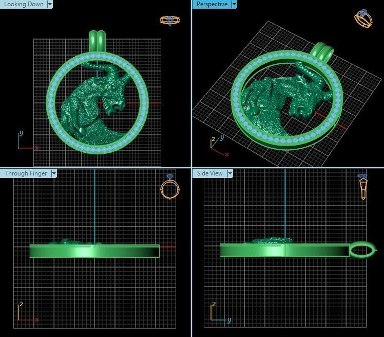
Task: Open the Perspective viewport dropdown arrow
Action: pos(234,4)
